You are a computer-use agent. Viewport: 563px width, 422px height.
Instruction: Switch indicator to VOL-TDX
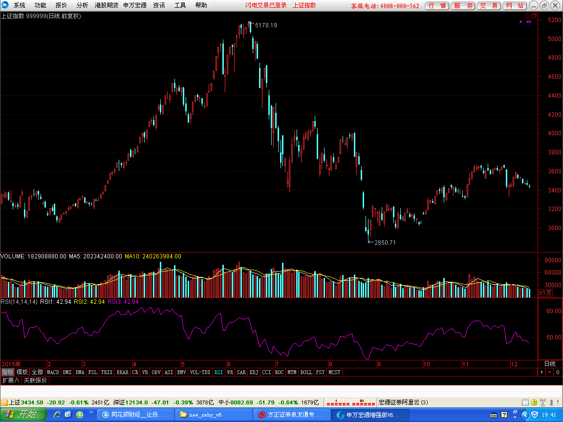point(200,372)
